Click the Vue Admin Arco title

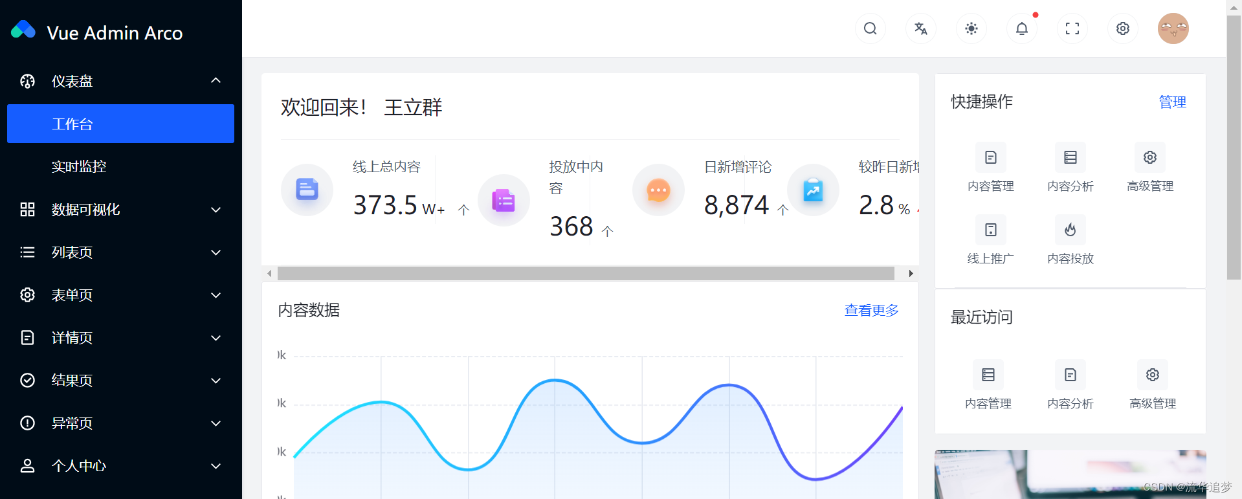(115, 32)
